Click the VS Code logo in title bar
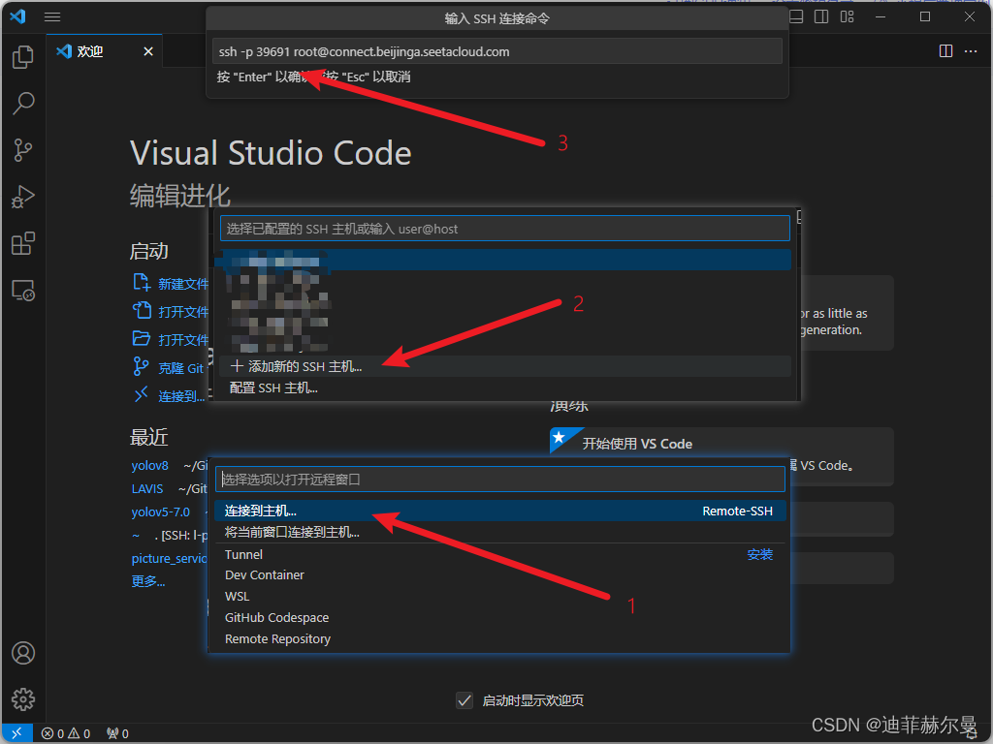This screenshot has width=993, height=744. (x=17, y=16)
